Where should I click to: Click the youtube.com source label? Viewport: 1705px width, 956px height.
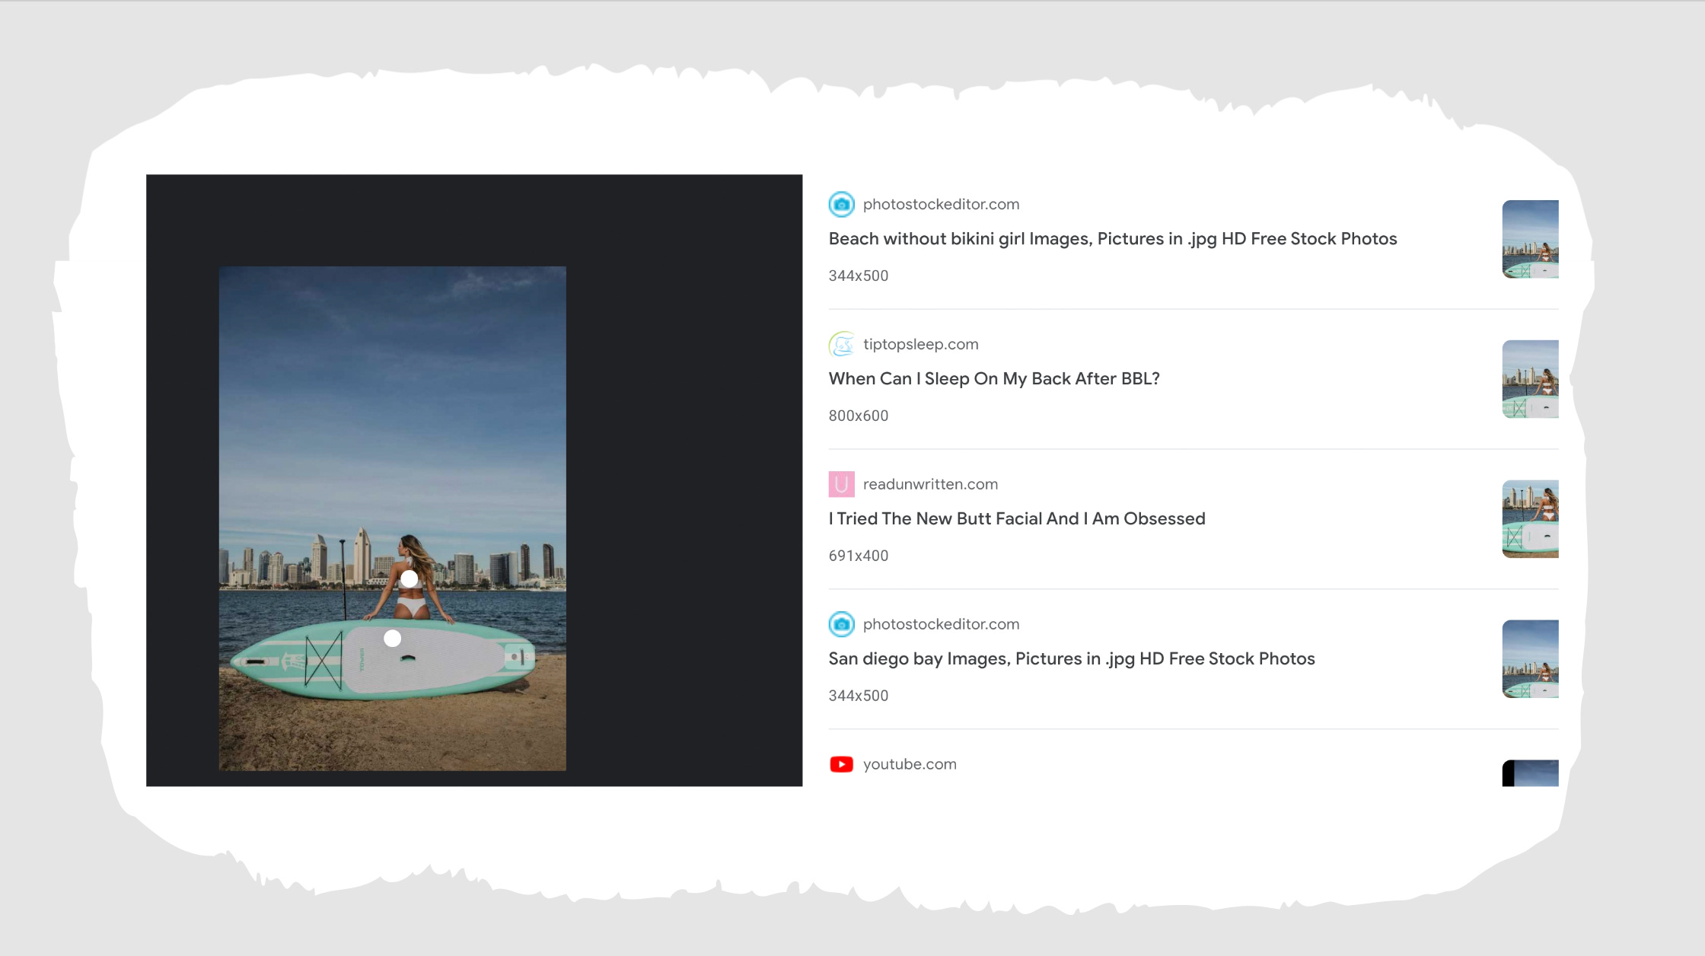(910, 764)
